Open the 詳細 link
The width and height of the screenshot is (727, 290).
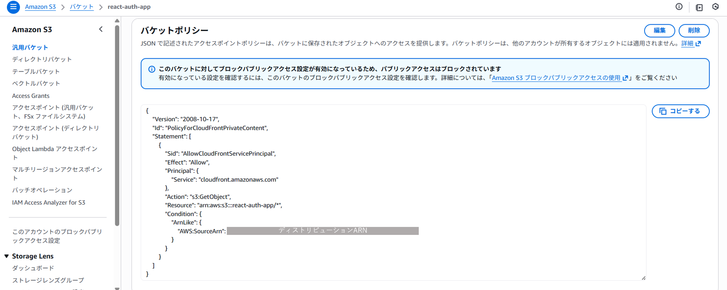click(687, 43)
